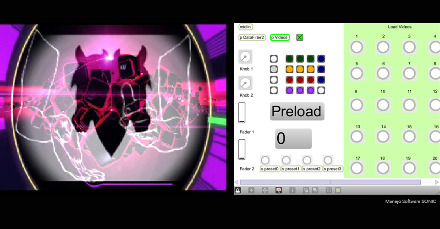Image resolution: width=440 pixels, height=229 pixels.
Task: Toggle the presentation mode icon
Action: coord(278,191)
